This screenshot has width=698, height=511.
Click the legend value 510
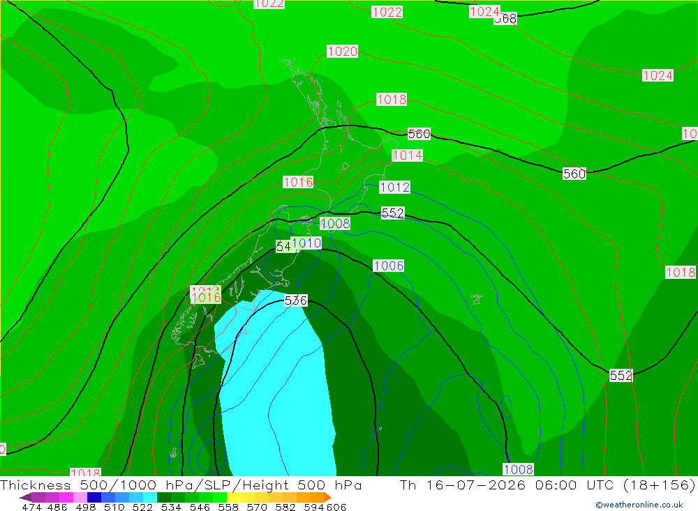point(114,507)
